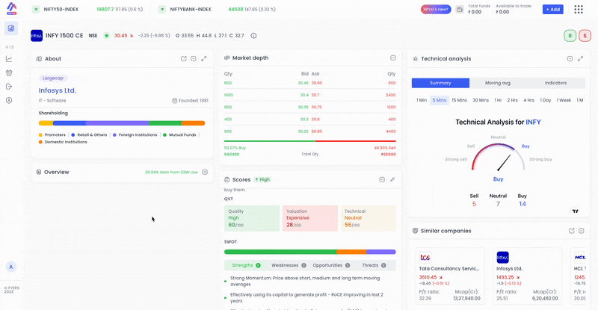The height and width of the screenshot is (310, 598).
Task: Open the user avatar A at the sidebar bottom
Action: coord(10,267)
